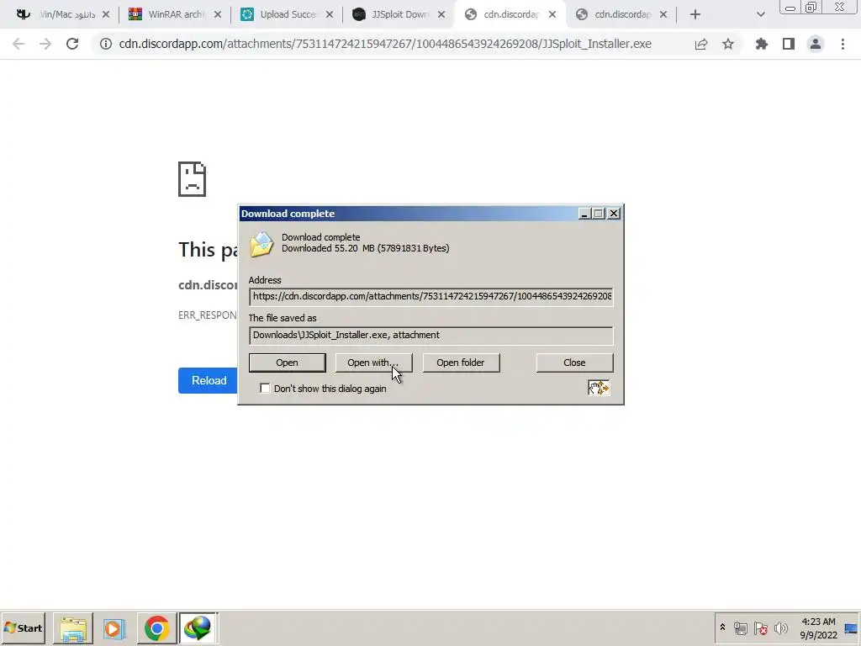The width and height of the screenshot is (861, 646).
Task: Open media player taskbar icon
Action: [x=114, y=628]
